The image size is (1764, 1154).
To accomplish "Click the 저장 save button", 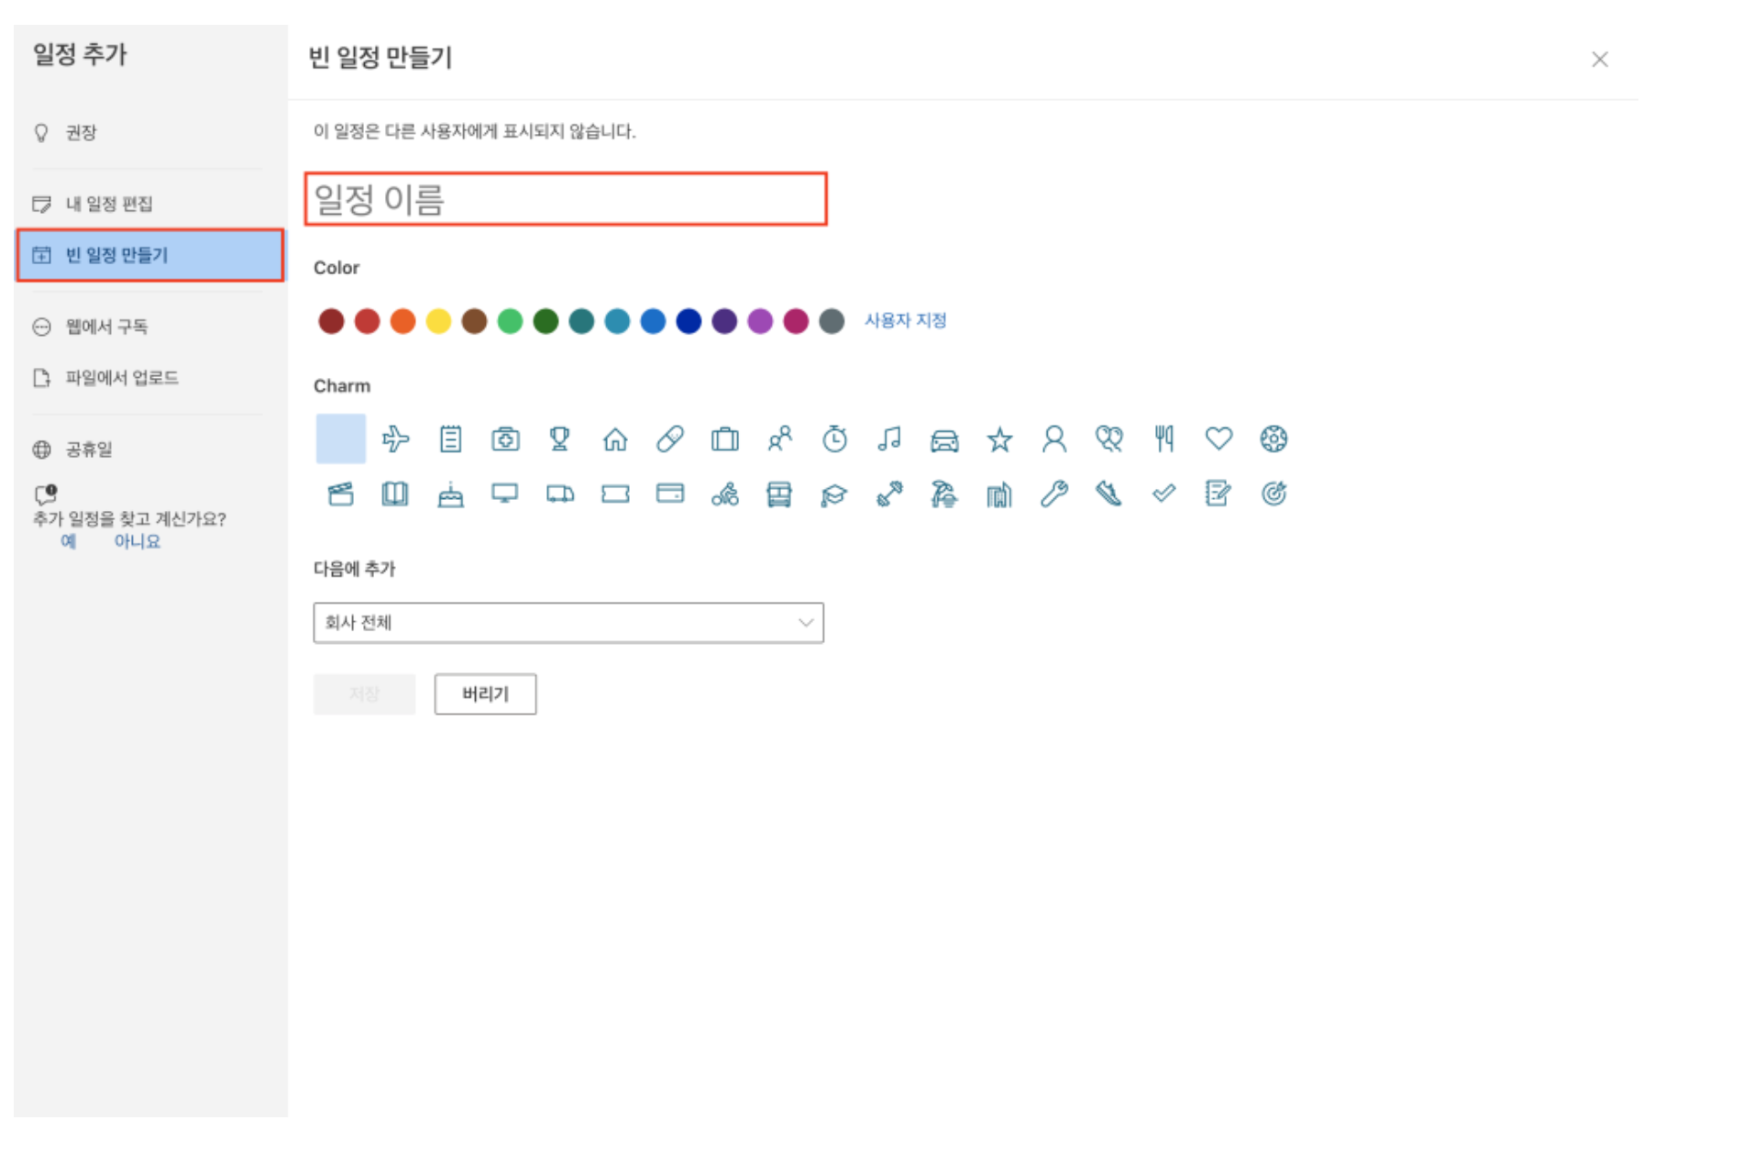I will tap(365, 695).
